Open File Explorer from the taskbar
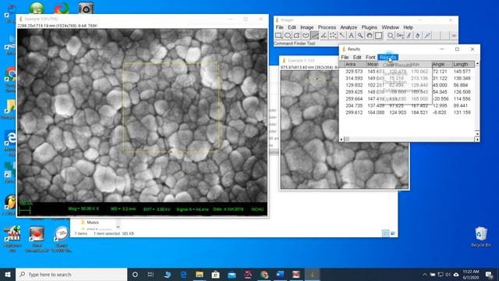Screen dimensions: 499x281 pyautogui.click(x=200, y=274)
